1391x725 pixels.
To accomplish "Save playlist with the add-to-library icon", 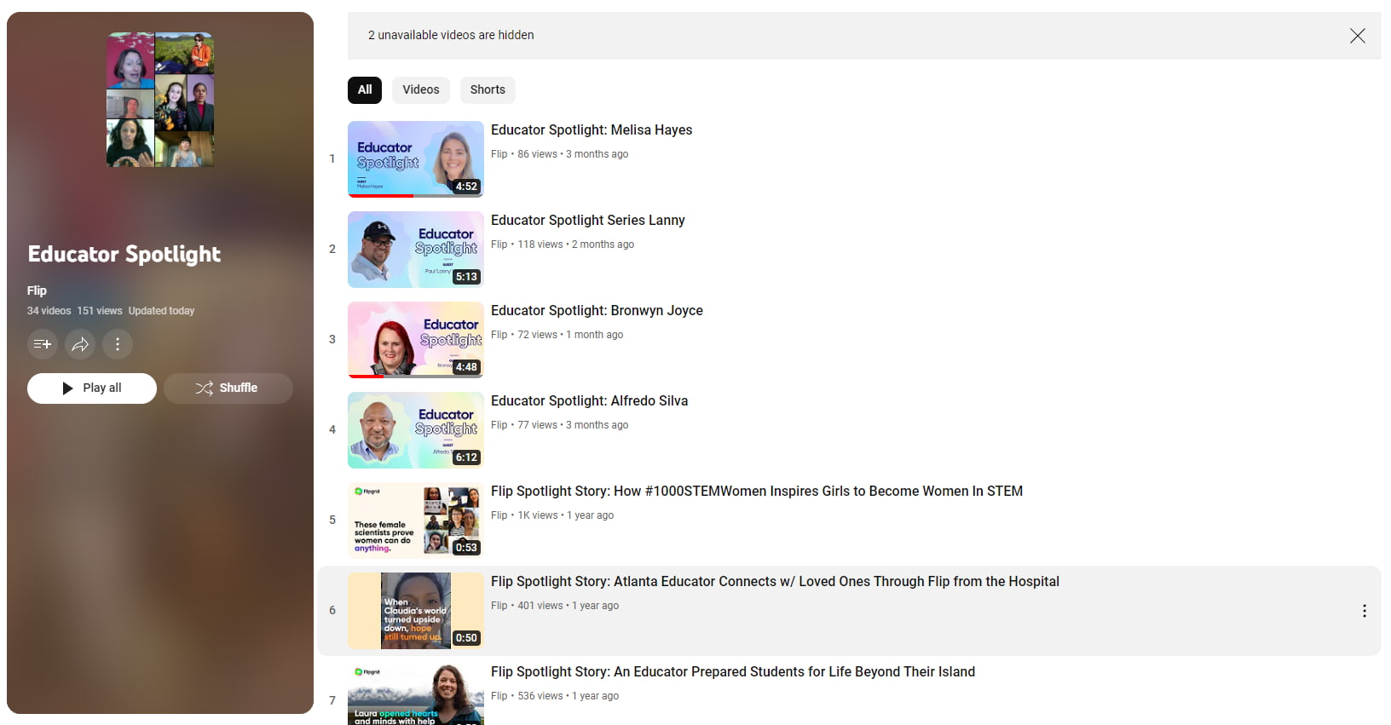I will [43, 344].
